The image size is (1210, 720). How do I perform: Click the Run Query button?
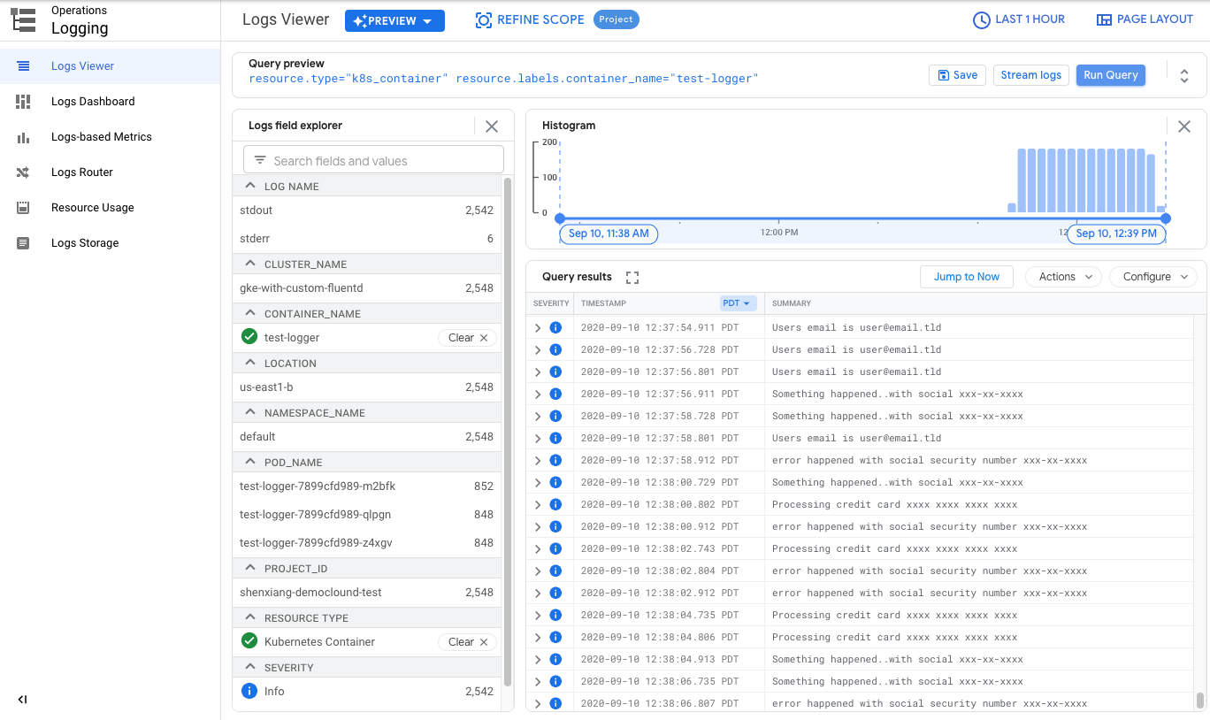point(1110,75)
